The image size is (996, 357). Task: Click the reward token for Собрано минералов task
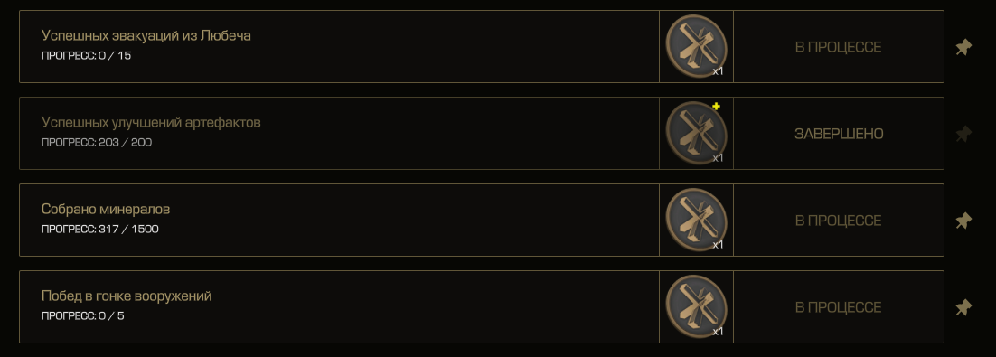(696, 220)
